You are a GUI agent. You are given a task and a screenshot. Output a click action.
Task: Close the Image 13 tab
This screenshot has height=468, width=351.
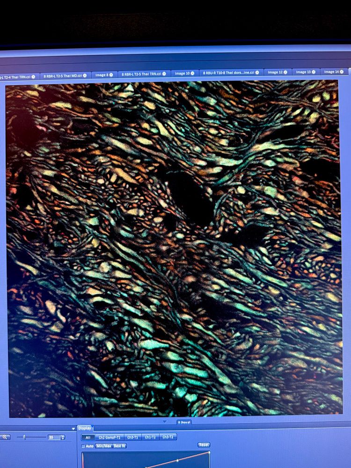tap(314, 72)
